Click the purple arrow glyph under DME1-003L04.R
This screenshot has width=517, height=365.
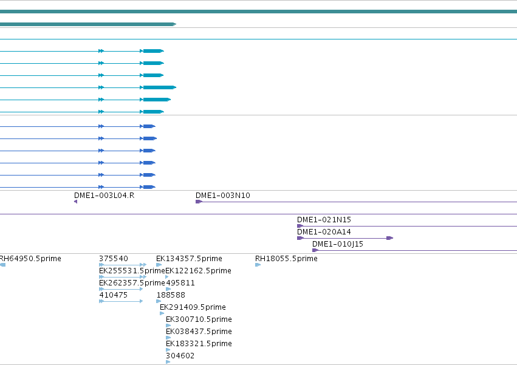point(76,202)
